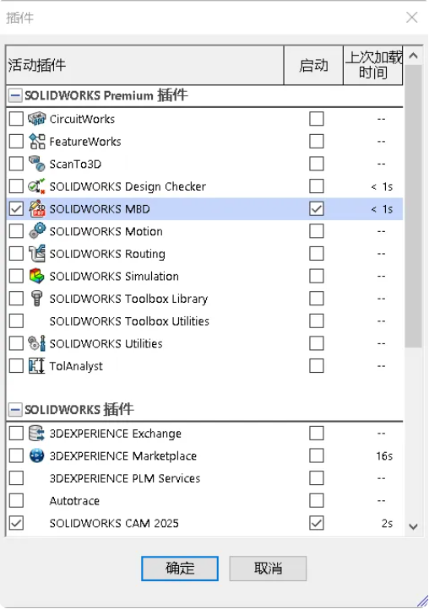Click the 3DEXPERIENCE Marketplace globe icon
Image resolution: width=429 pixels, height=609 pixels.
(x=37, y=455)
